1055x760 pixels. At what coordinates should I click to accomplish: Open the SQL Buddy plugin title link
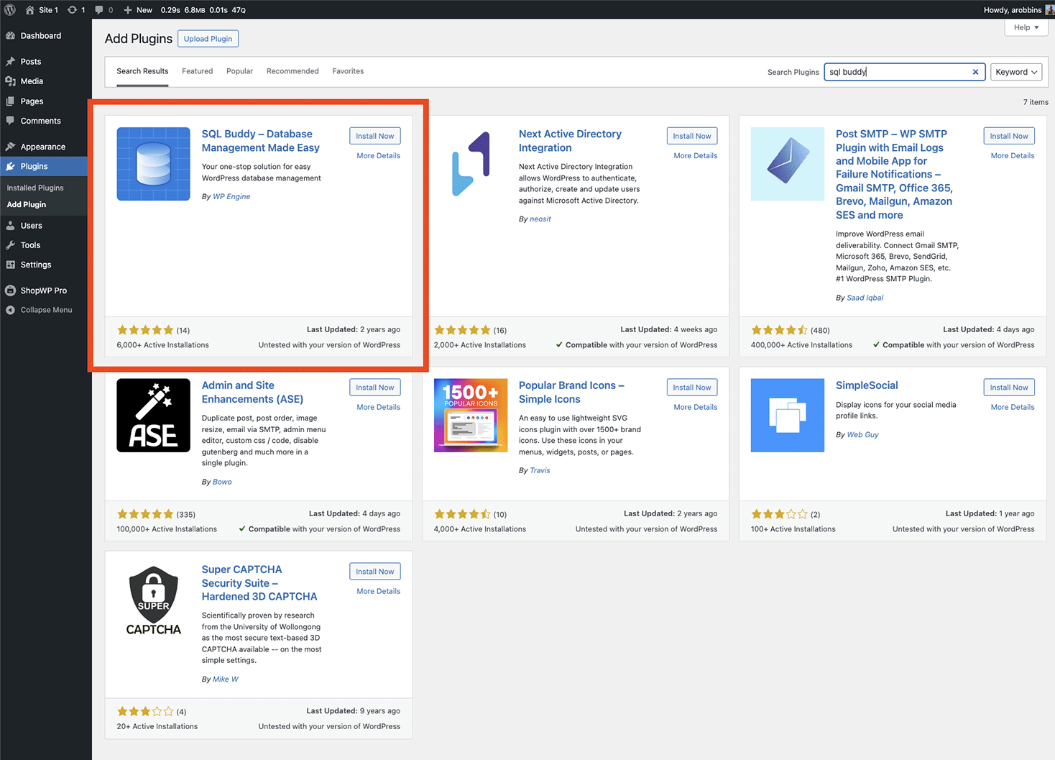[261, 141]
